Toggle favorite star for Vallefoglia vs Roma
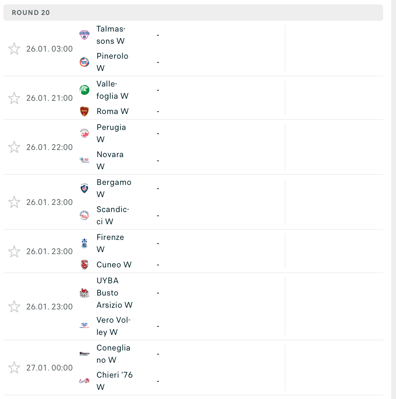Screen dimensions: 396x399 pyautogui.click(x=14, y=98)
